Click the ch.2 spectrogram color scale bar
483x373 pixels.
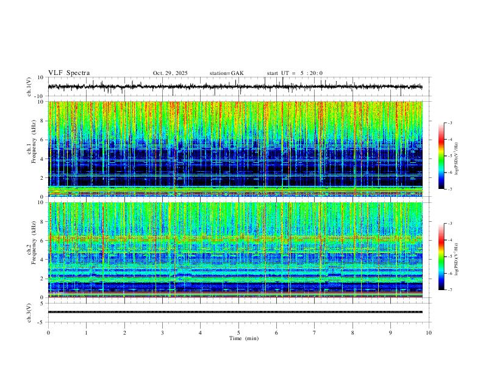tap(441, 257)
